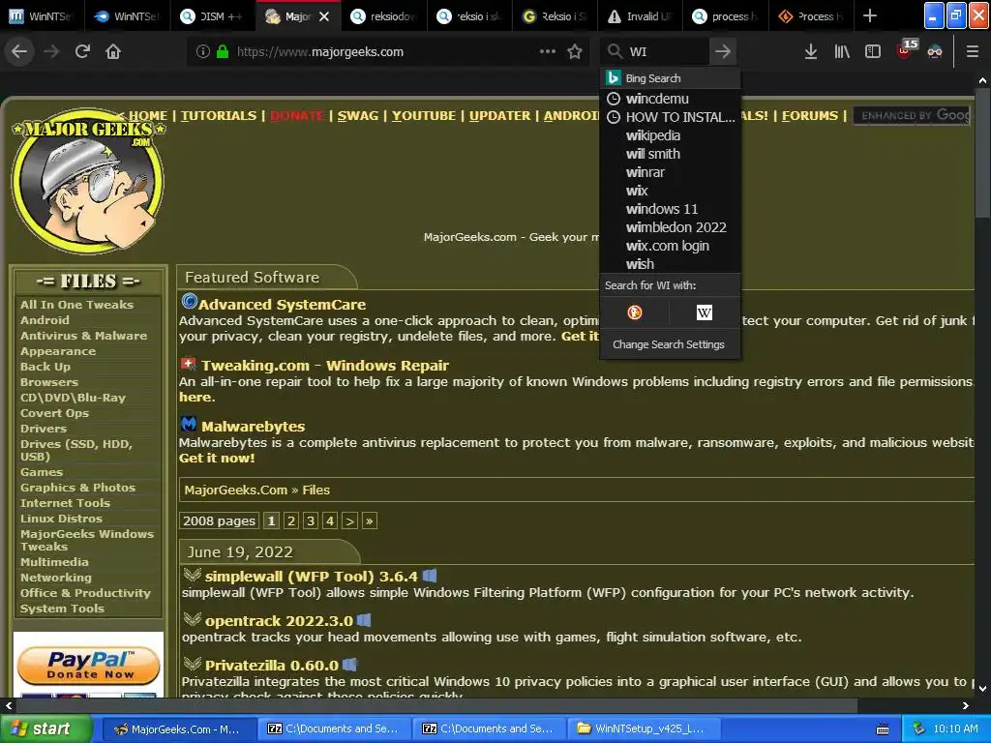The height and width of the screenshot is (743, 991).
Task: Open the Library bookshelf icon
Action: pyautogui.click(x=842, y=52)
